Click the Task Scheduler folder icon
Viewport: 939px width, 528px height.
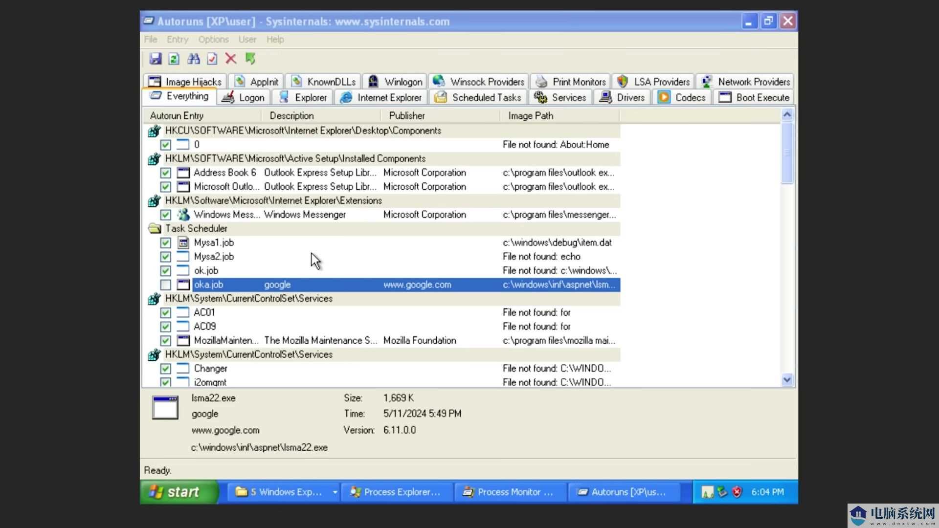point(155,228)
